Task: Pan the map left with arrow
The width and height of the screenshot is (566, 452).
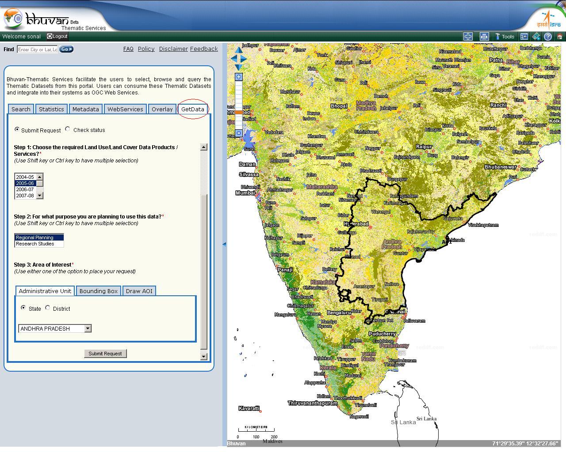Action: 233,58
